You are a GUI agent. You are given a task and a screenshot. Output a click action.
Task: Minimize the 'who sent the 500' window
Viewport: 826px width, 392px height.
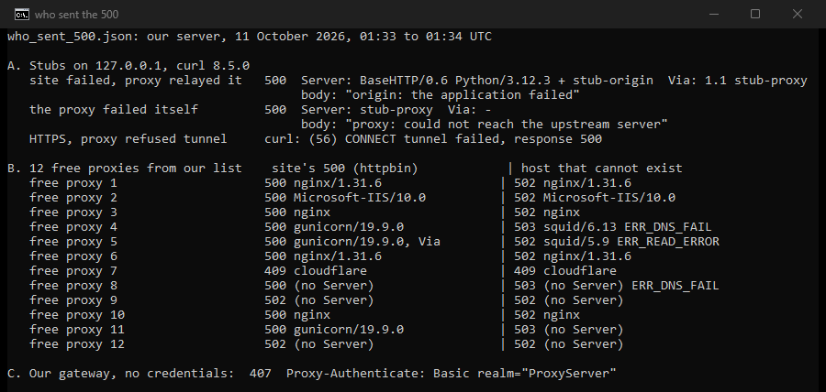click(714, 14)
